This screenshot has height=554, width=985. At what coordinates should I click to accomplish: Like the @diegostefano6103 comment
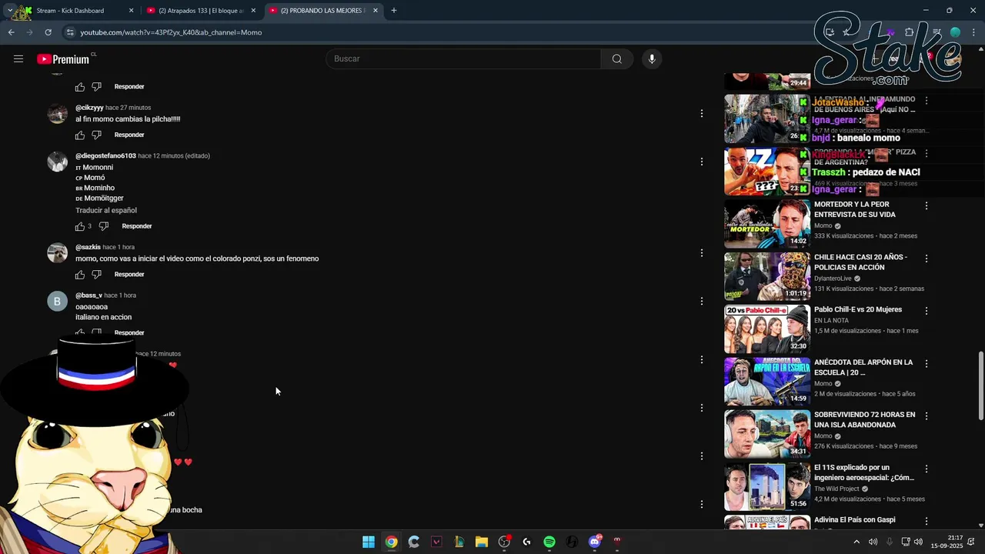80,226
